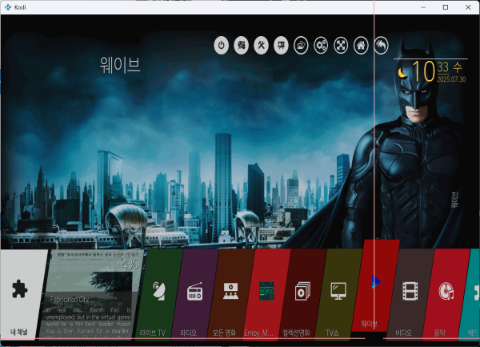Open the 웨이브 play-arrow tile

pyautogui.click(x=376, y=285)
